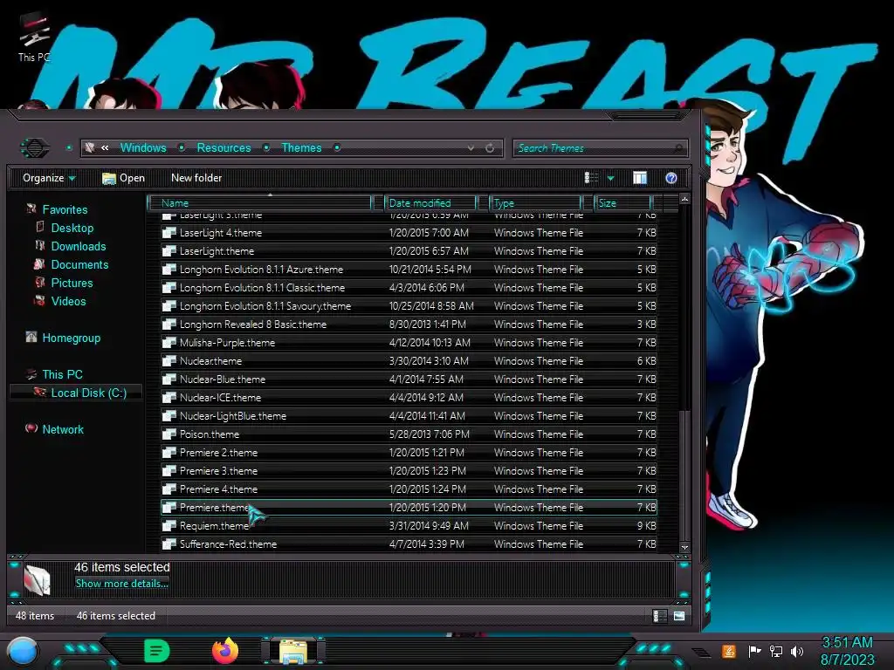The image size is (894, 670).
Task: Select Nuclear-Blue.theme file name
Action: point(223,379)
